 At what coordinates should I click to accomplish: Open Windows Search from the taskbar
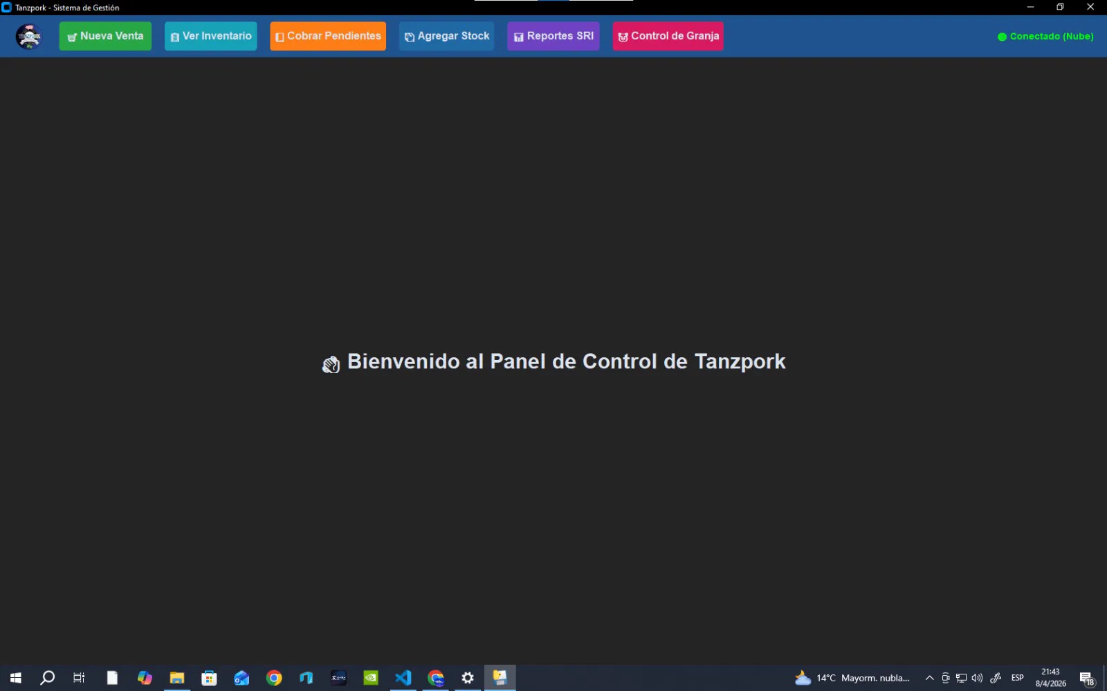coord(47,678)
